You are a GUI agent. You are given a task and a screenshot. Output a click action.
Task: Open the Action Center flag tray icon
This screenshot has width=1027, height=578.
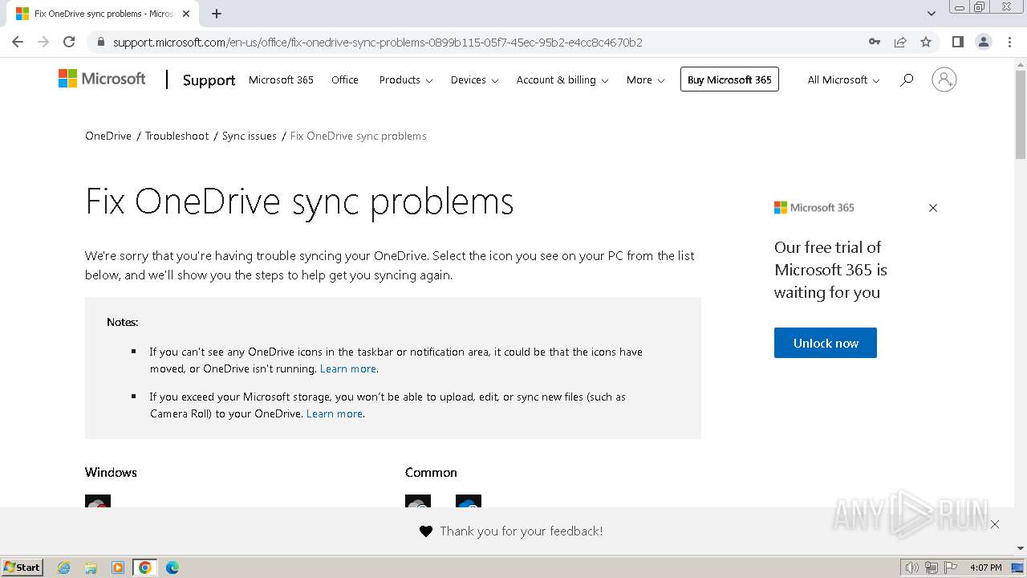949,568
